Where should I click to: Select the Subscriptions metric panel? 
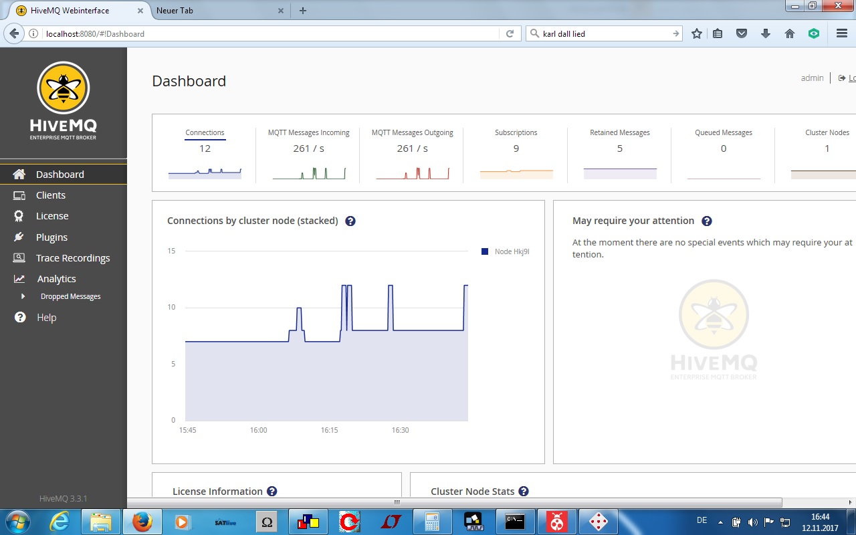516,133
